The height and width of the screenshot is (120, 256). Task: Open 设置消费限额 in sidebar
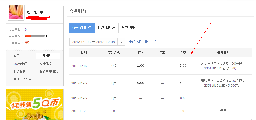click(x=49, y=71)
